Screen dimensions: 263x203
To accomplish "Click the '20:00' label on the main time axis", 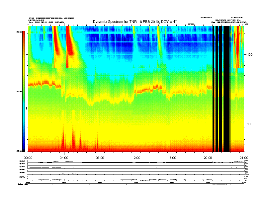I will [208, 158].
